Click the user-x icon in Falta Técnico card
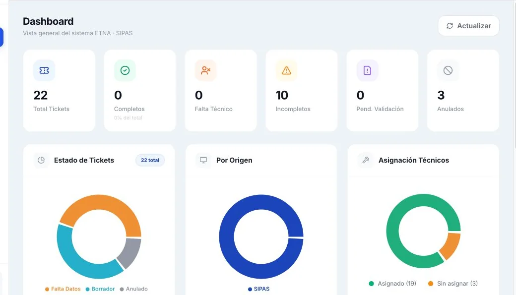 coord(206,70)
